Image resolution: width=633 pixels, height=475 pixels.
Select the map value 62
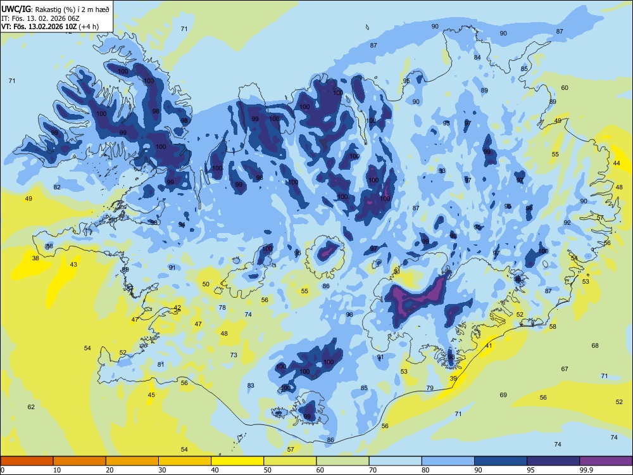click(31, 407)
